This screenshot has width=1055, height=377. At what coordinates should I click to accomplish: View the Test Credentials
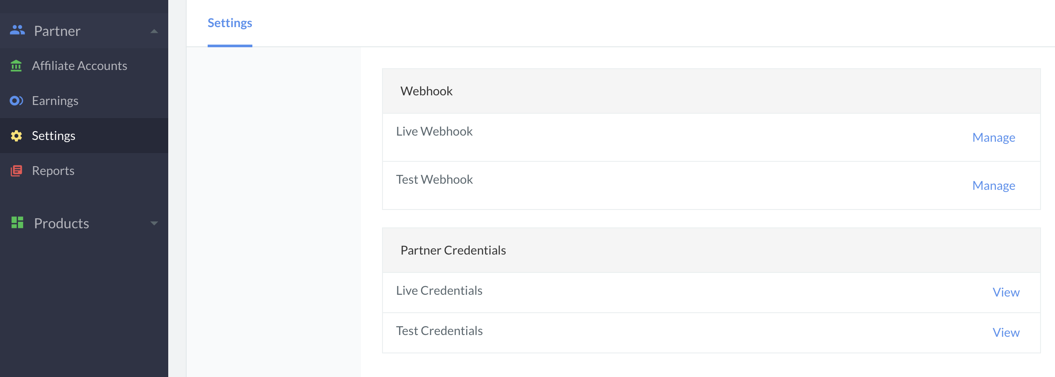(1006, 332)
